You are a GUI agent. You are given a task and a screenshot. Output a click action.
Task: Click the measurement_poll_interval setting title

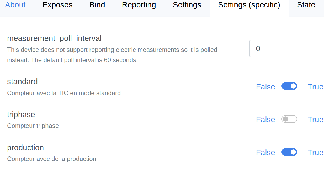coord(54,39)
